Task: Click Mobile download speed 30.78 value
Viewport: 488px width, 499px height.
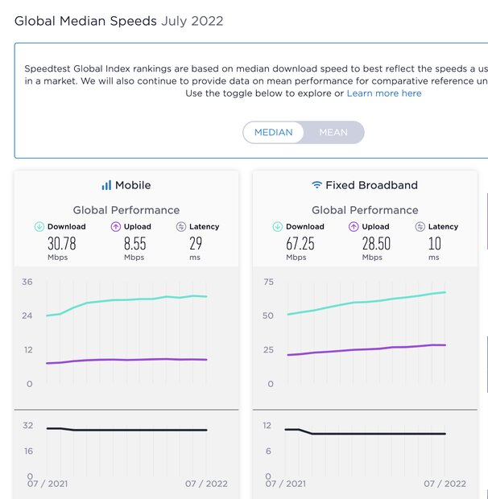Action: coord(61,244)
